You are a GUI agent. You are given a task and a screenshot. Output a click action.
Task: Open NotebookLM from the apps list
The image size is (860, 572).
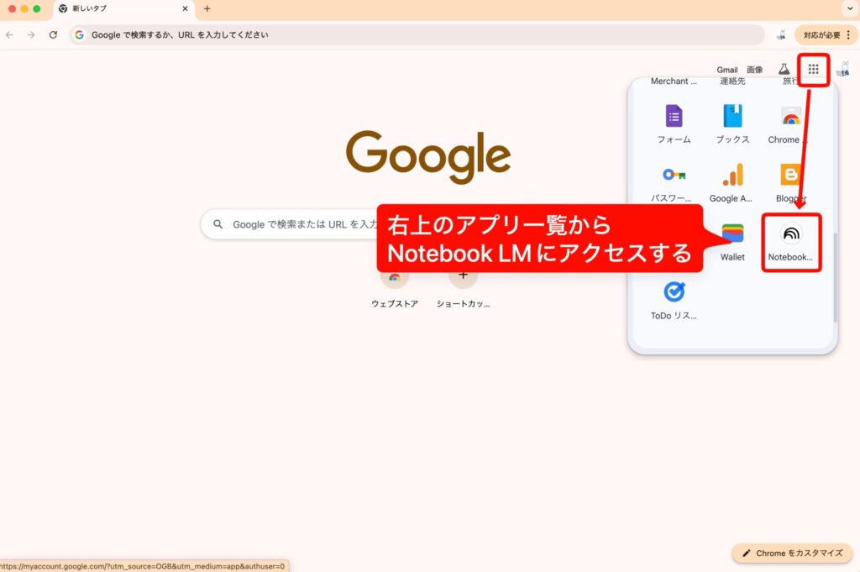[790, 239]
